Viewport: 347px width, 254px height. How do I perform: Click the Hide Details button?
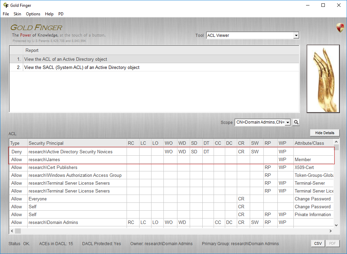pyautogui.click(x=324, y=133)
